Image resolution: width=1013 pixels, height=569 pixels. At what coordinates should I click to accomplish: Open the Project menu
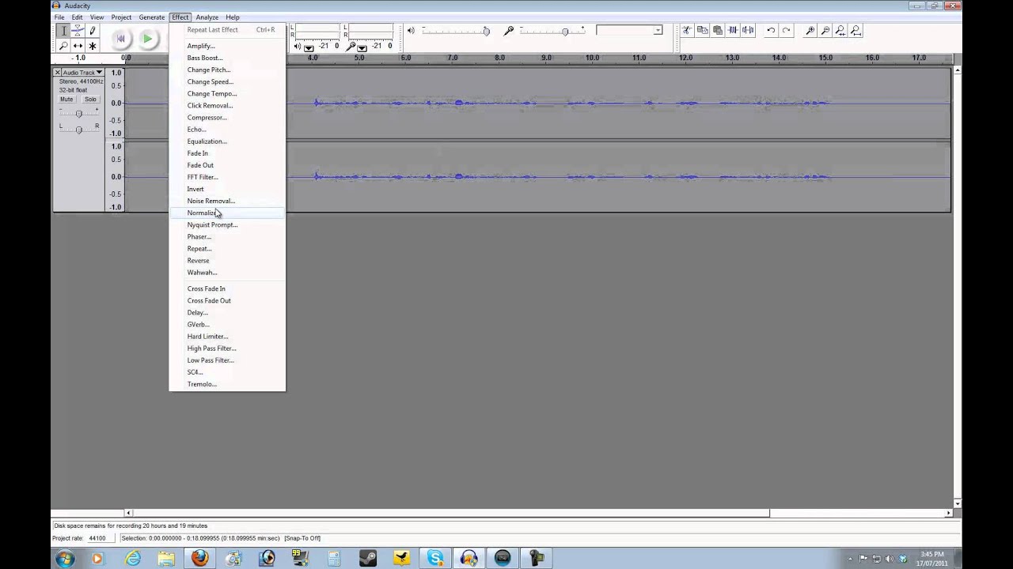coord(121,17)
